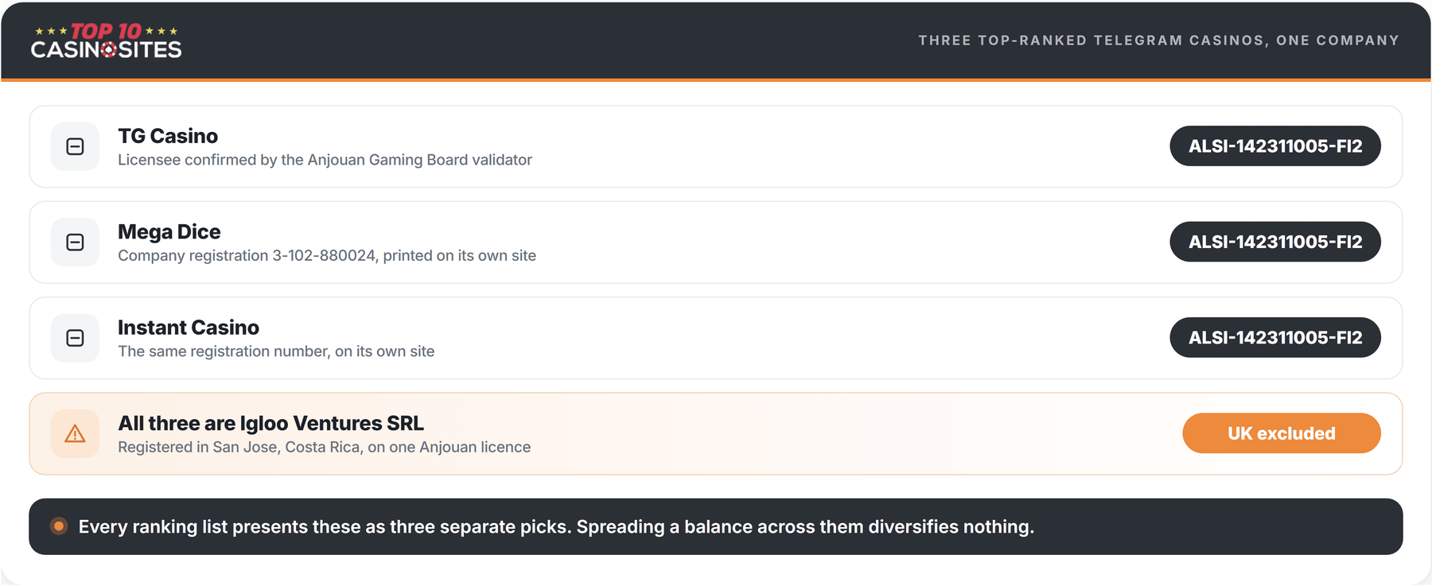Click the orange dot in the footer note

point(59,526)
